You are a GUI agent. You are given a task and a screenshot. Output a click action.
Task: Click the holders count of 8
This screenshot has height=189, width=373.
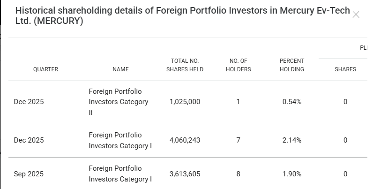[x=238, y=174]
